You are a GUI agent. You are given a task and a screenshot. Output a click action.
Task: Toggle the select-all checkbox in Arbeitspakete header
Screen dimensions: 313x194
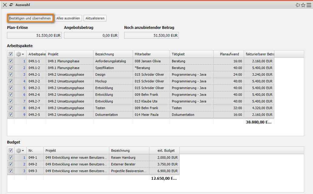click(x=11, y=54)
